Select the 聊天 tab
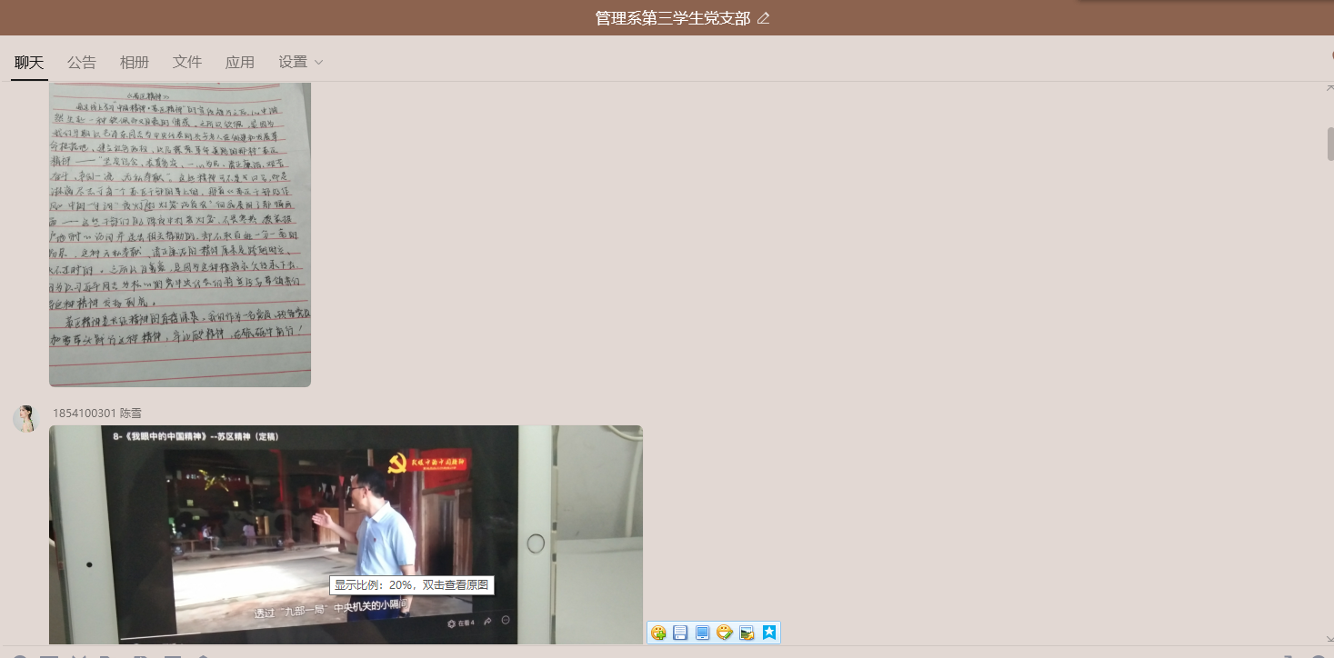 coord(29,62)
